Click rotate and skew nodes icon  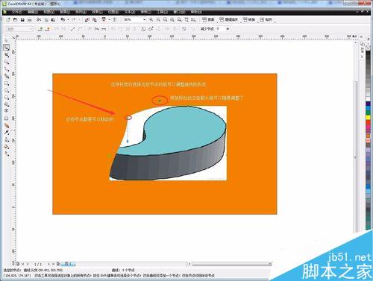coord(151,29)
